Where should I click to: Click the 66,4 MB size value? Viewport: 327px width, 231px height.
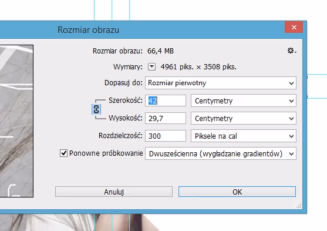(160, 51)
